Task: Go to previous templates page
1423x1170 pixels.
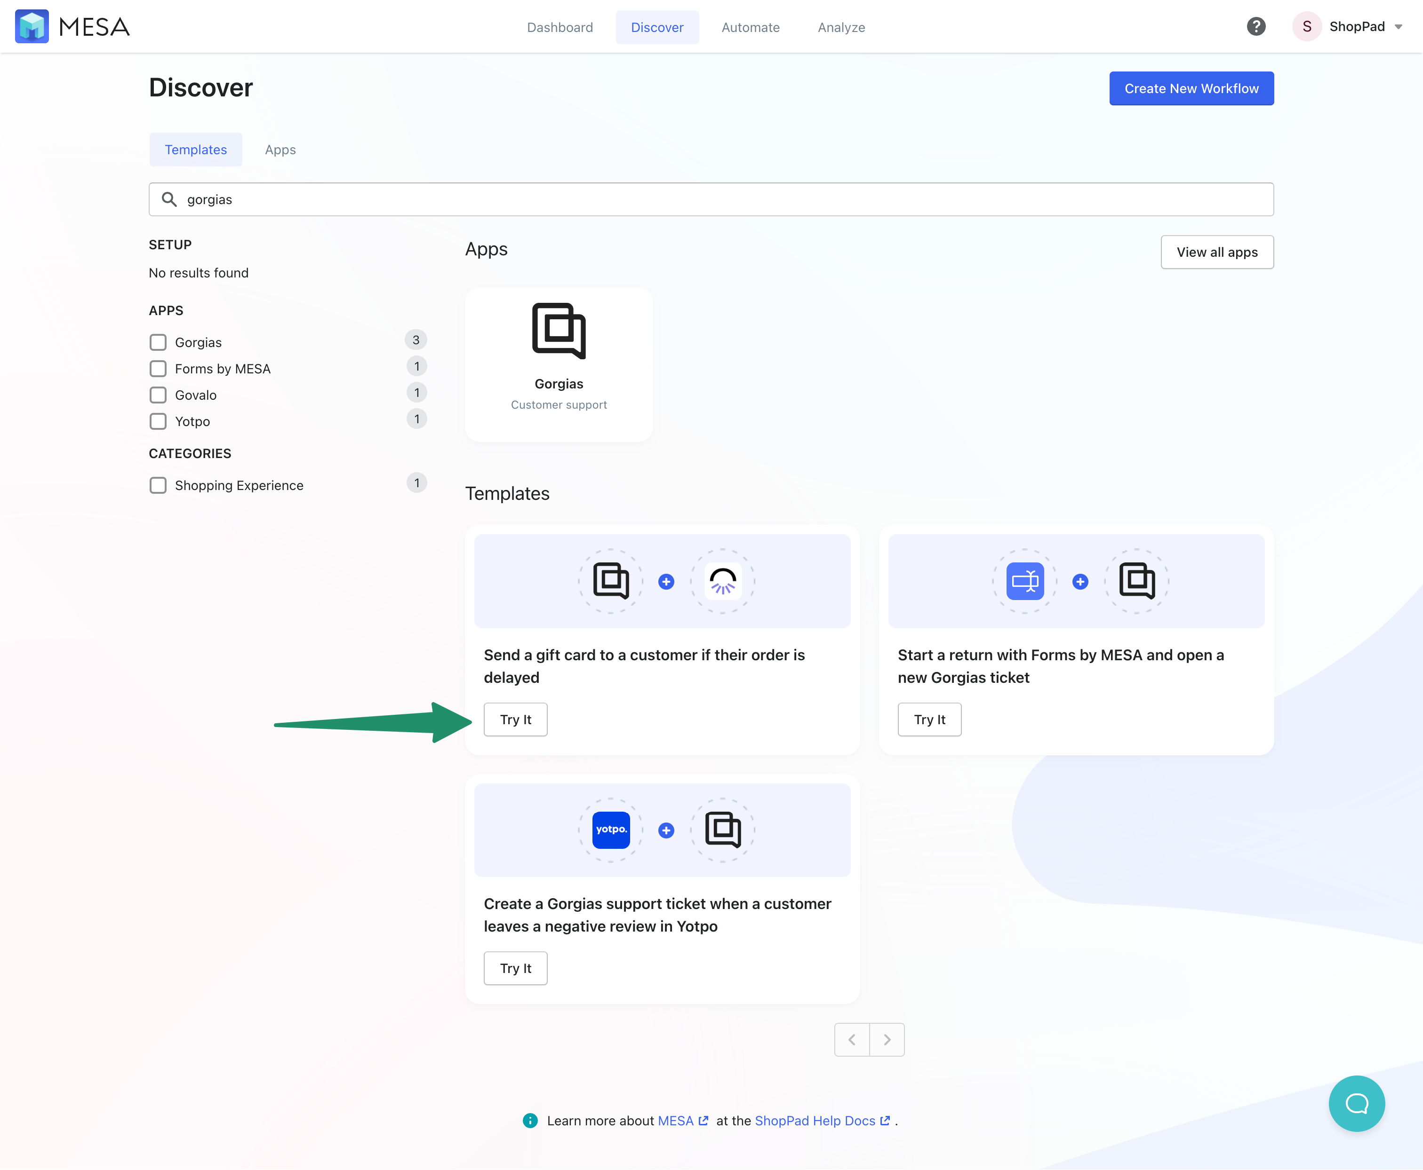Action: (x=852, y=1039)
